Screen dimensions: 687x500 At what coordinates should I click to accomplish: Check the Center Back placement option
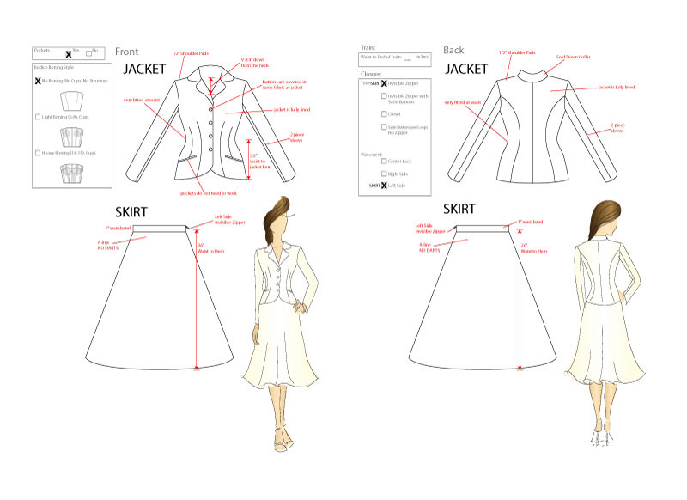(x=386, y=161)
